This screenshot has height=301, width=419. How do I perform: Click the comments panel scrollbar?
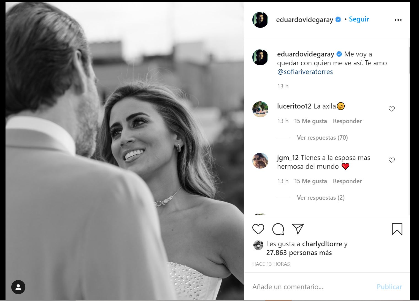coord(409,61)
